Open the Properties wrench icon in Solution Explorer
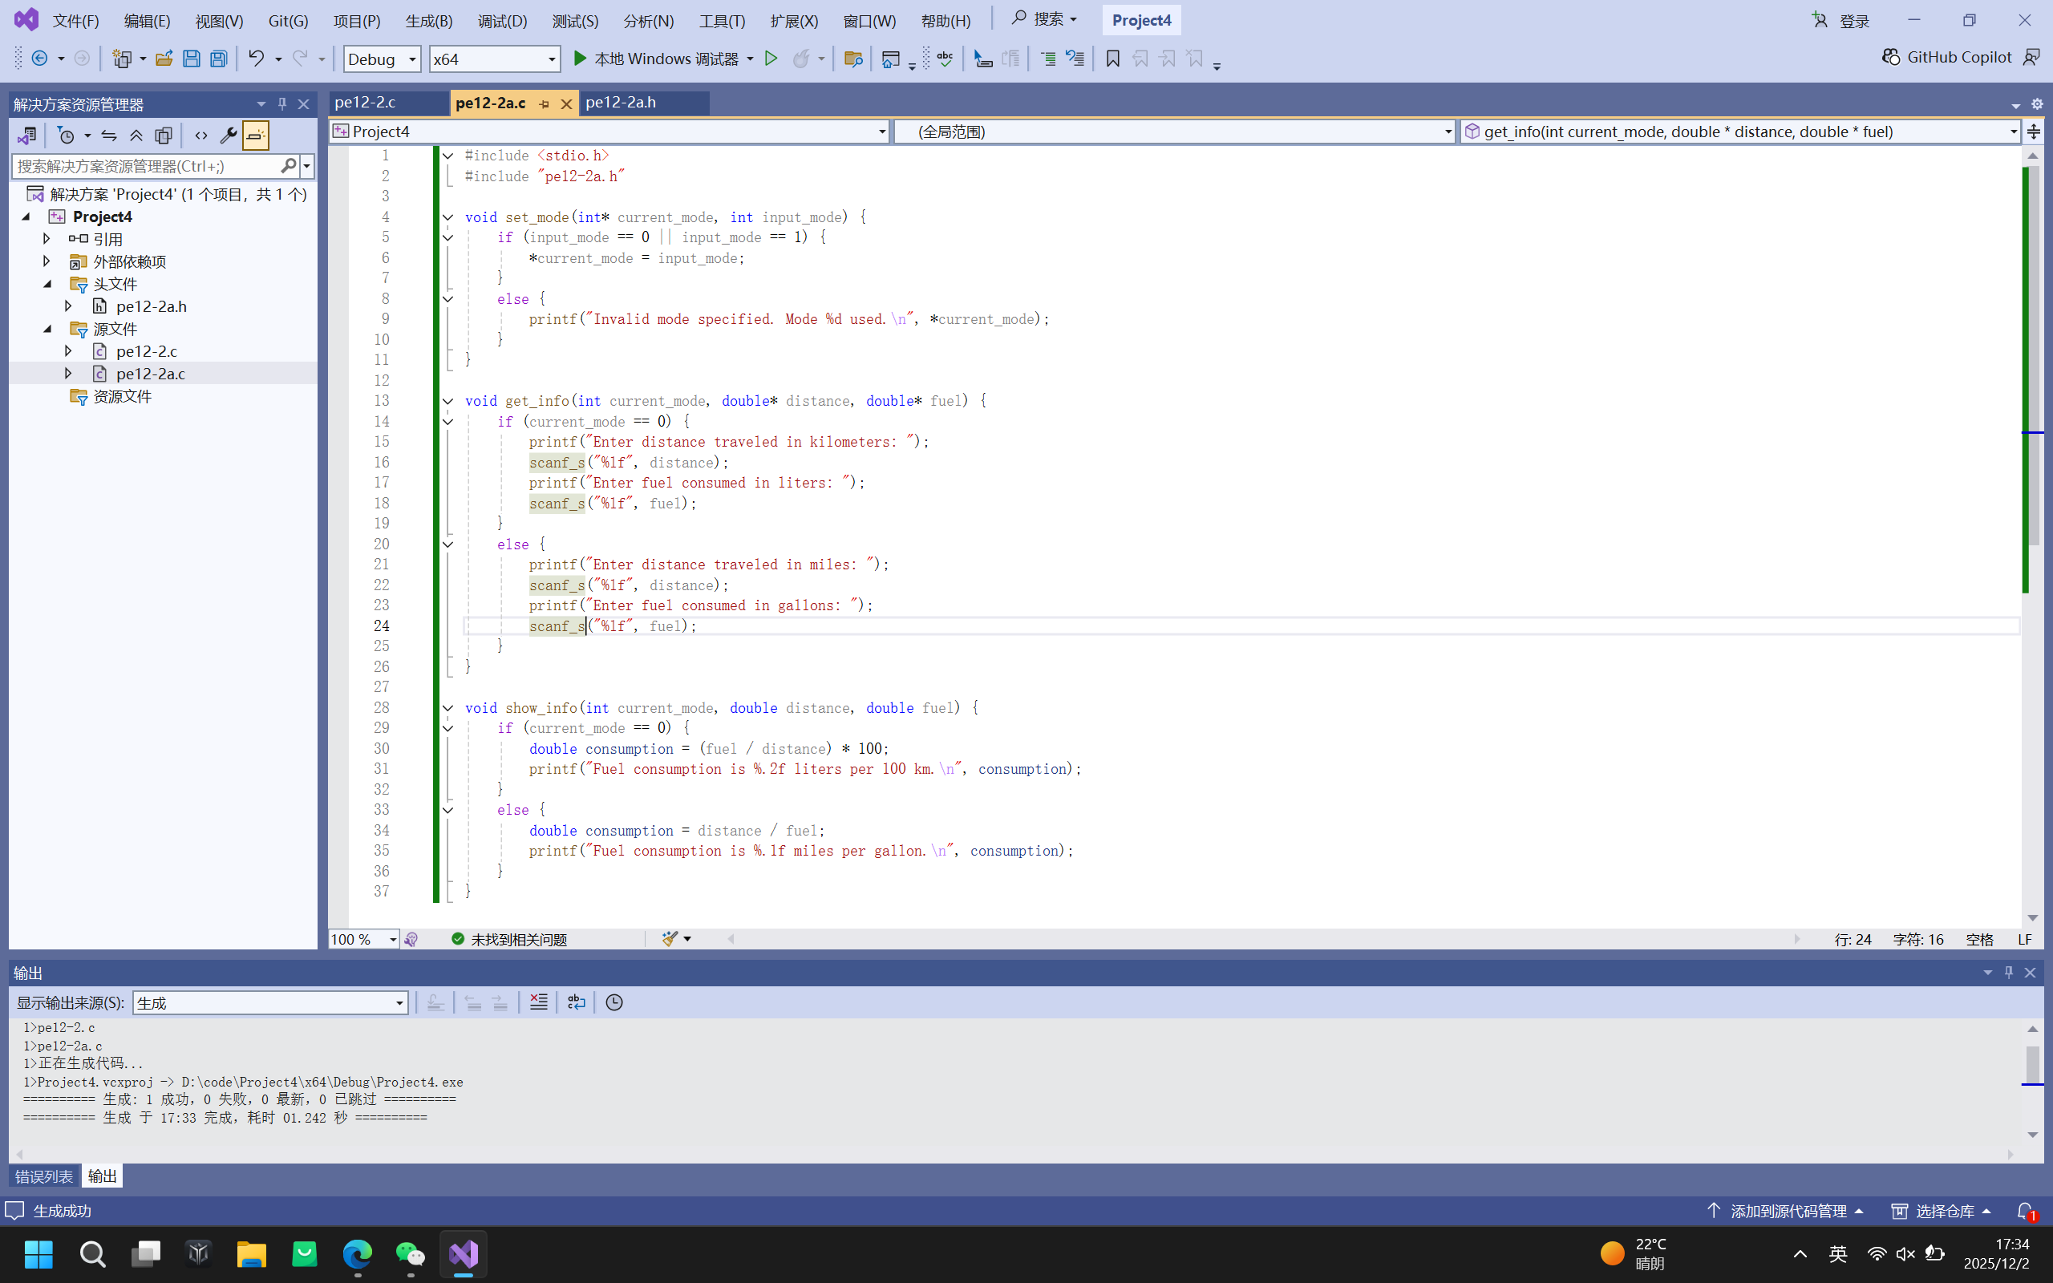This screenshot has height=1283, width=2053. pos(228,135)
